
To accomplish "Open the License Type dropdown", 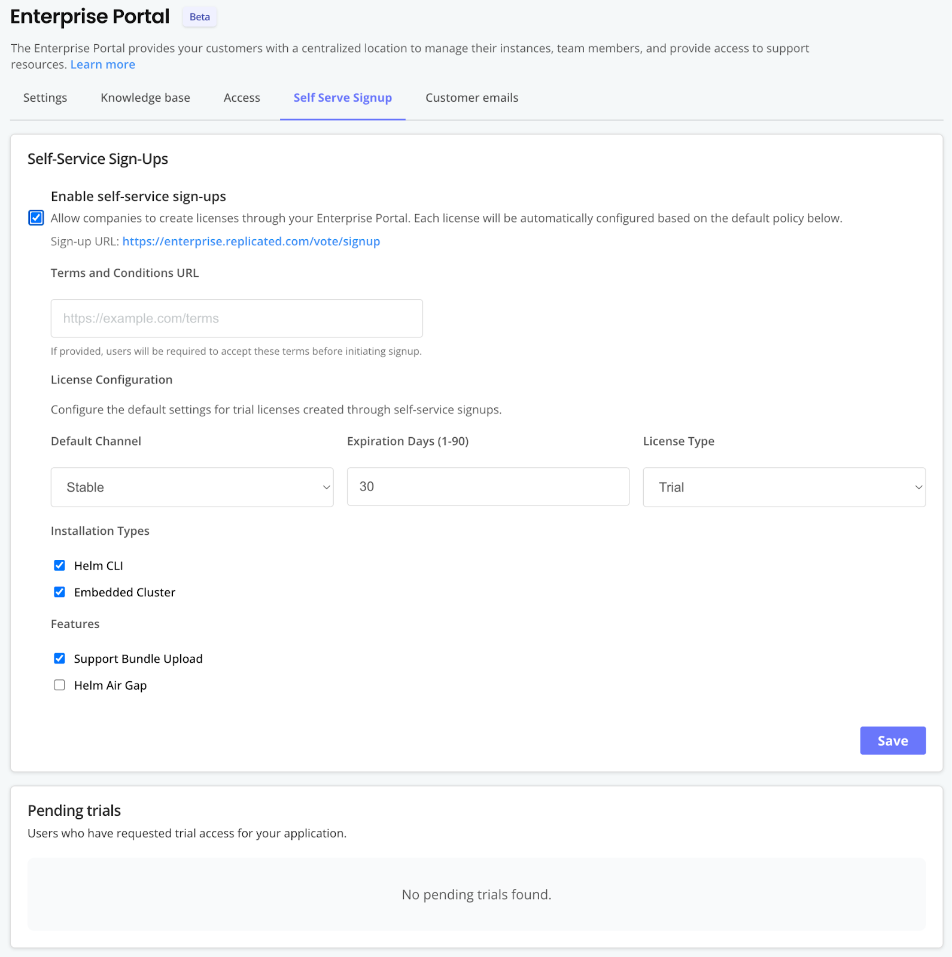I will pyautogui.click(x=784, y=487).
